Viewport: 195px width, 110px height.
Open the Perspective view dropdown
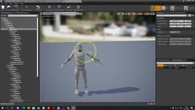(x=48, y=14)
